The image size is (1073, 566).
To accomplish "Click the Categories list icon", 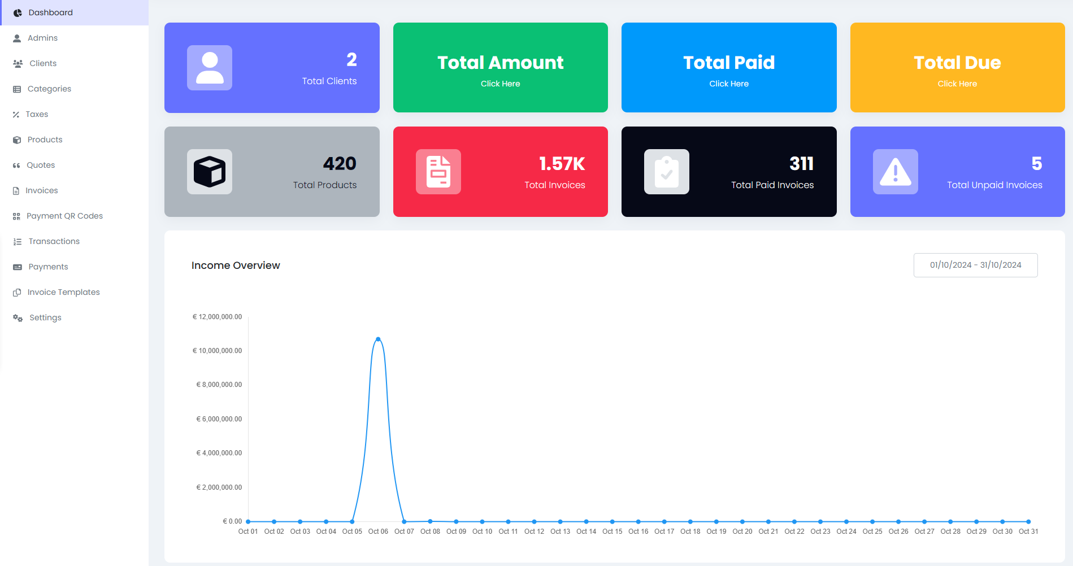I will coord(17,89).
